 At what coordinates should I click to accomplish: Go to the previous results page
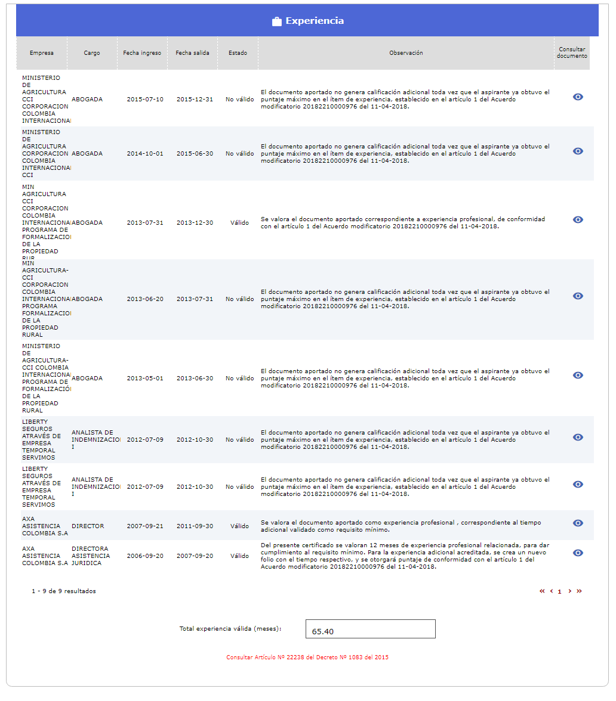coord(552,591)
